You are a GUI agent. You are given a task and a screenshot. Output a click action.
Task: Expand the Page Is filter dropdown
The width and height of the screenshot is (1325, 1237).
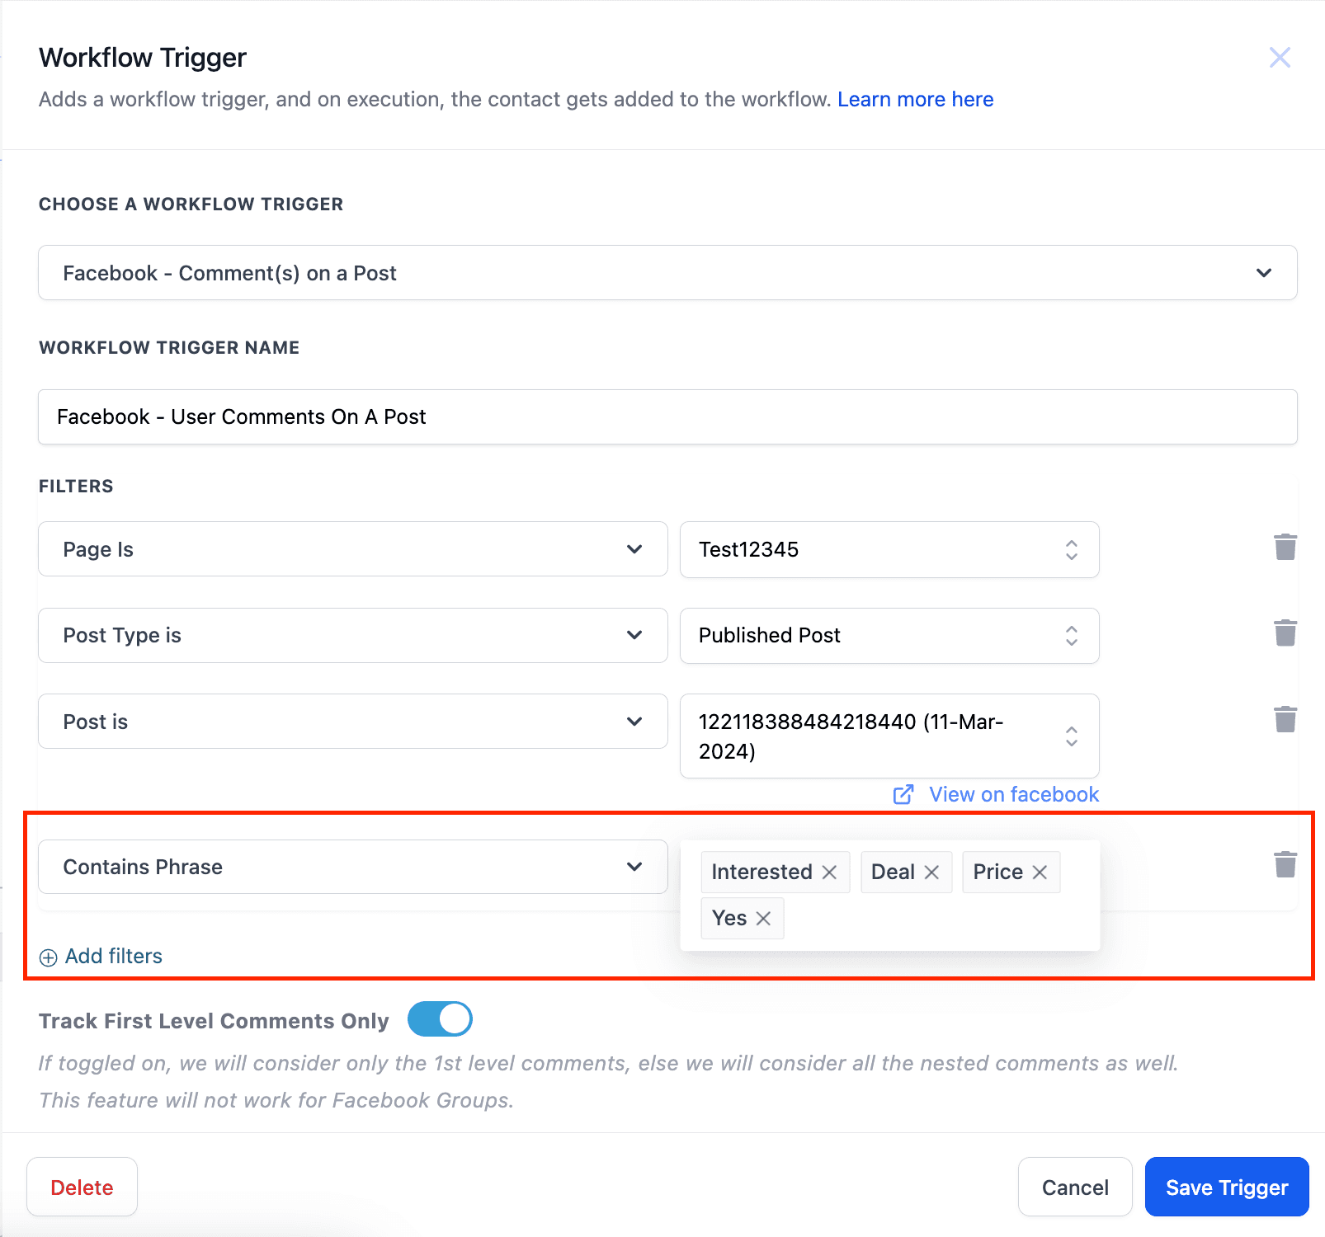pos(353,549)
